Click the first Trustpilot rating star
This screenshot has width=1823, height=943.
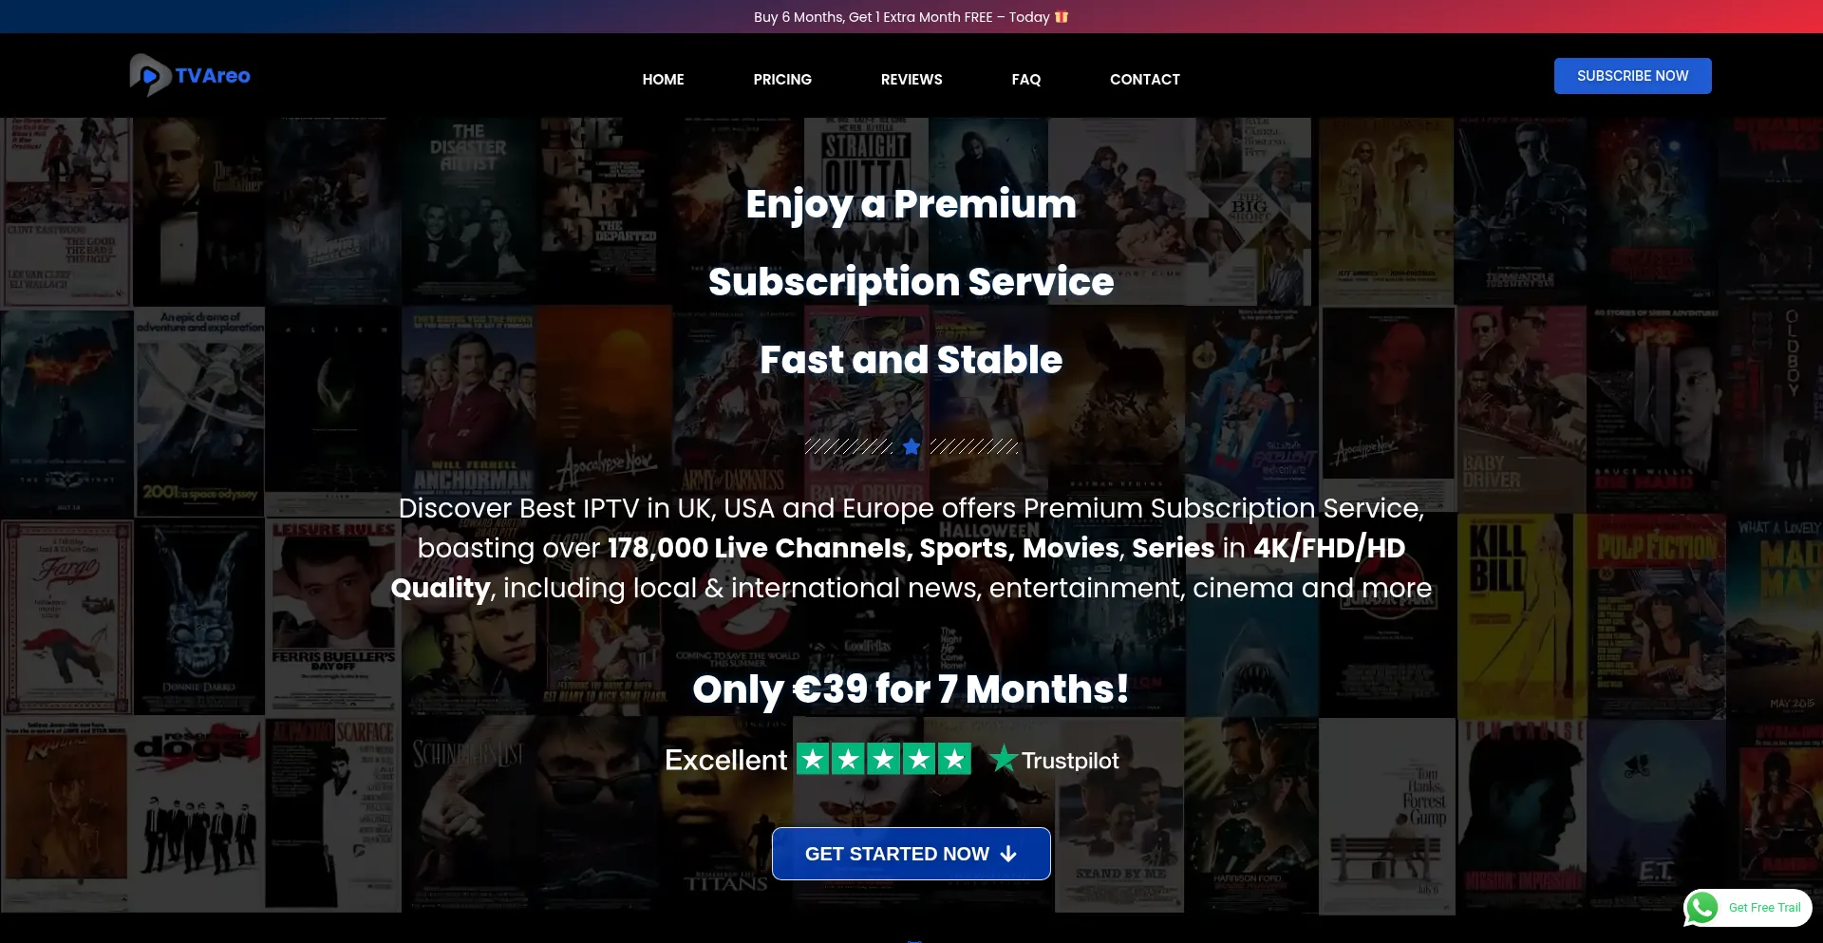(813, 759)
